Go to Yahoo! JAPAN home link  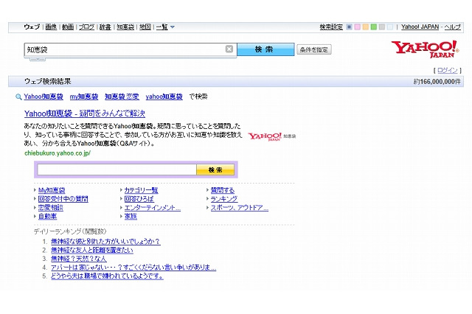point(420,27)
